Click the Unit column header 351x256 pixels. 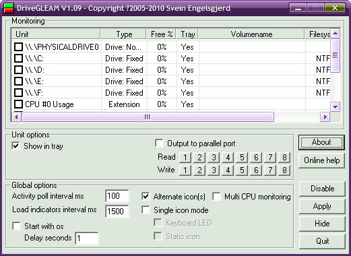pyautogui.click(x=56, y=34)
